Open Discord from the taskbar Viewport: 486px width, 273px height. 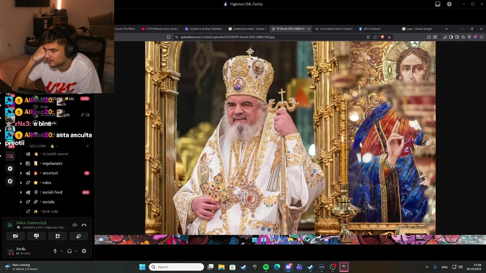pyautogui.click(x=288, y=267)
